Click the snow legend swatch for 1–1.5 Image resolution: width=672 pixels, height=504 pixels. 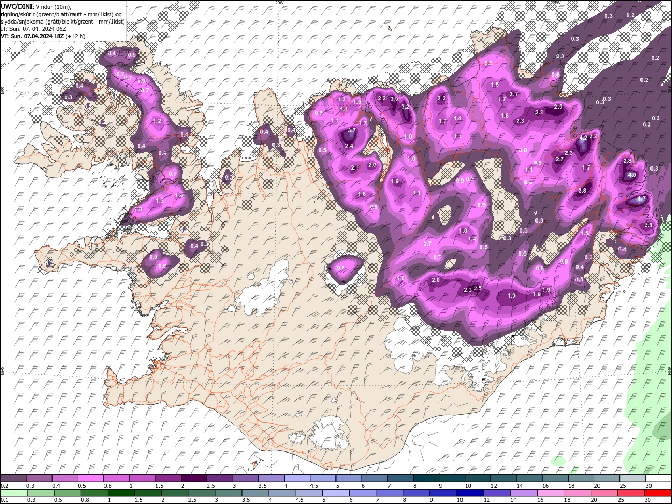(142, 478)
